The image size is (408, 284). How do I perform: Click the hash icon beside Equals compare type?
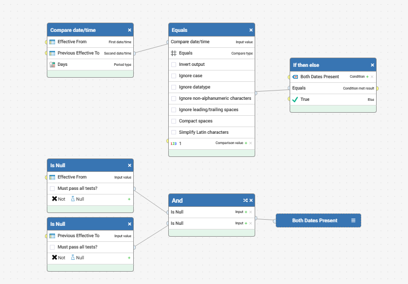(173, 53)
